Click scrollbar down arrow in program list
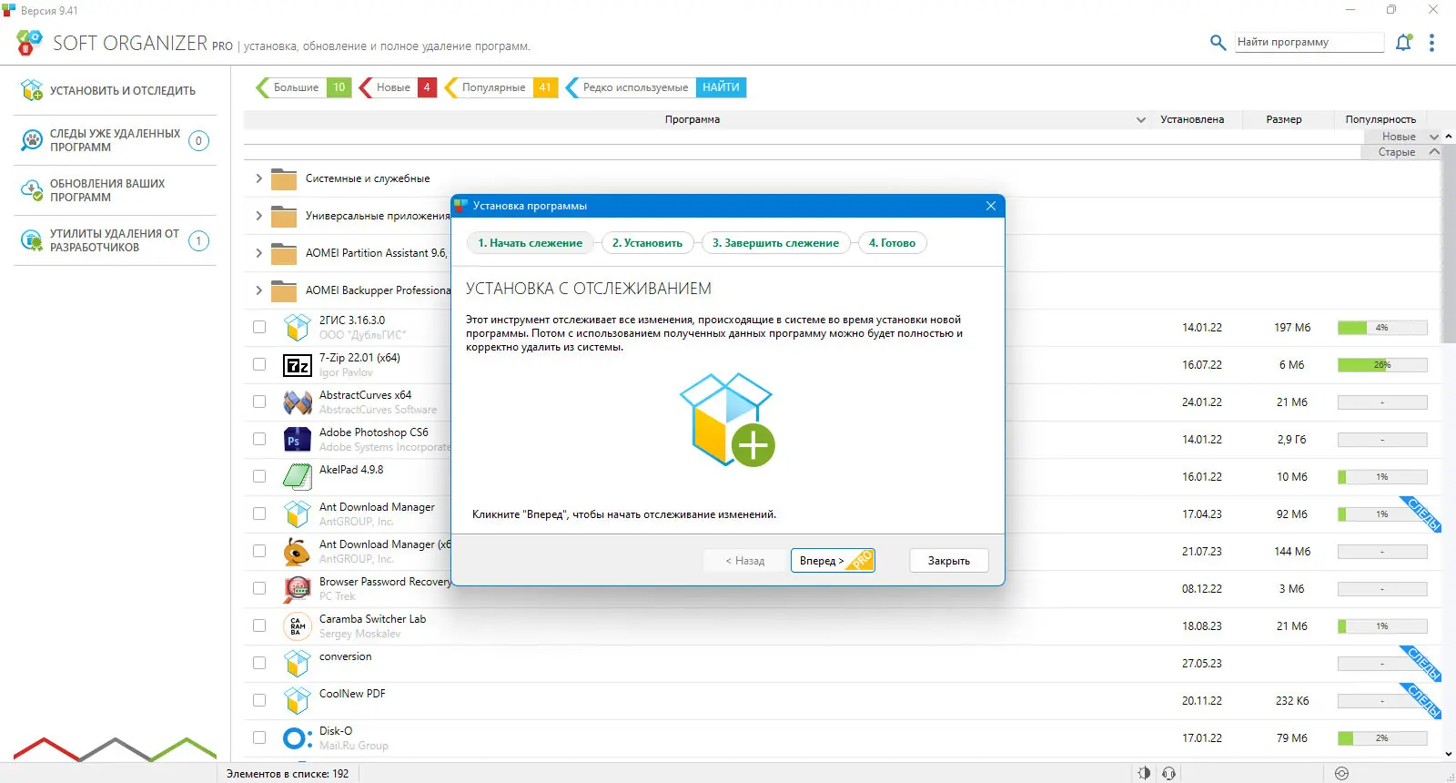Screen dimensions: 1456x783 tap(1449, 754)
